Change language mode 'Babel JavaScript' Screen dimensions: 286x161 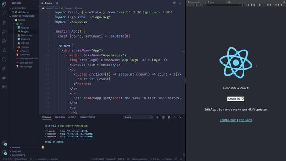pyautogui.click(x=140, y=159)
